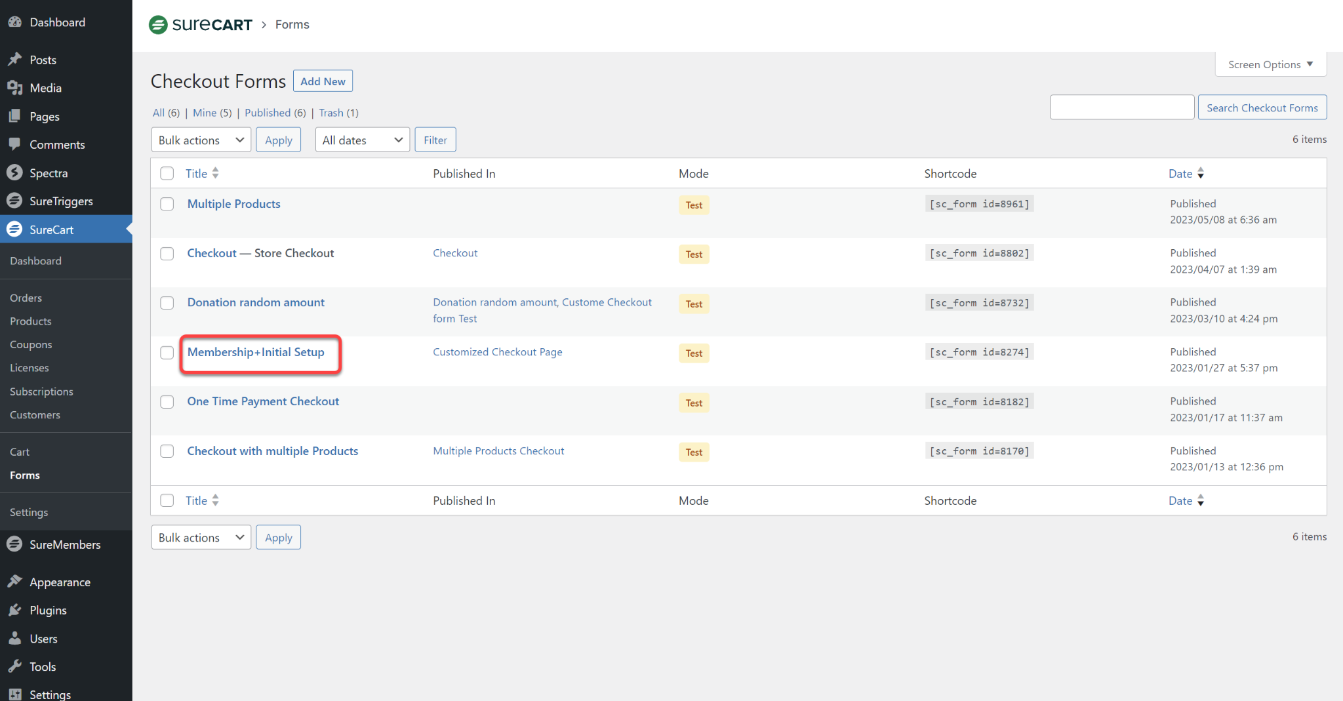The height and width of the screenshot is (701, 1343).
Task: Click the Posts pushpin icon in sidebar
Action: [x=15, y=60]
